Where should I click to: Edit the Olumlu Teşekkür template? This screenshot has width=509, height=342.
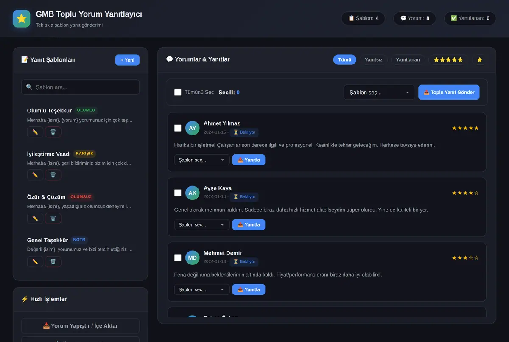[35, 132]
